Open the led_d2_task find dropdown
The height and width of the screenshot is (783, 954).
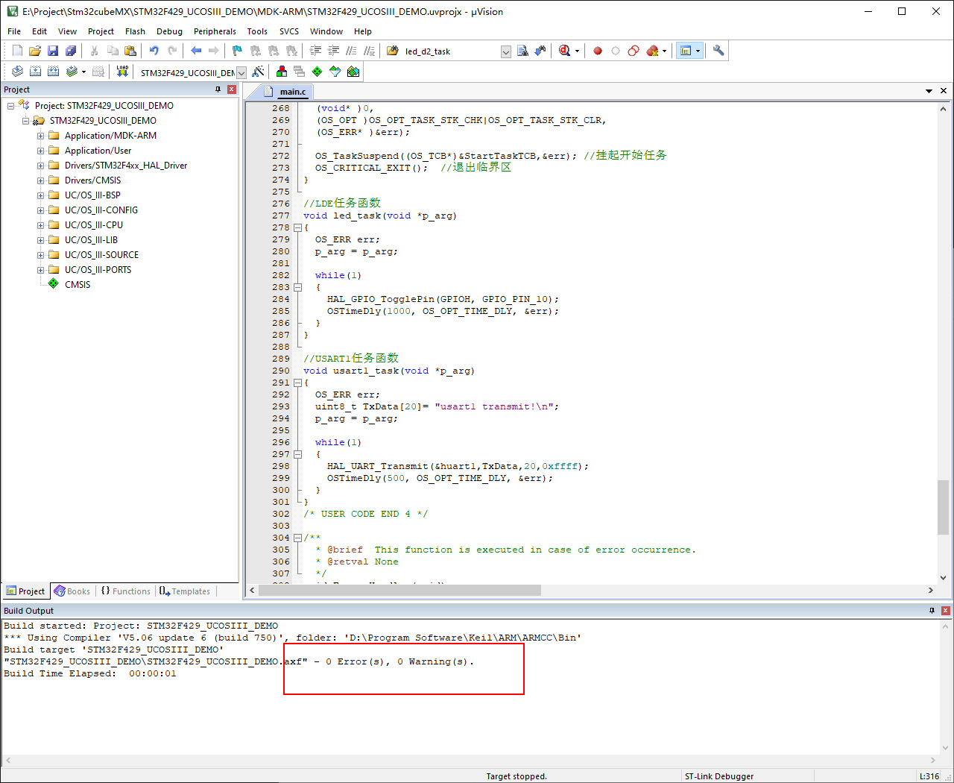(506, 51)
